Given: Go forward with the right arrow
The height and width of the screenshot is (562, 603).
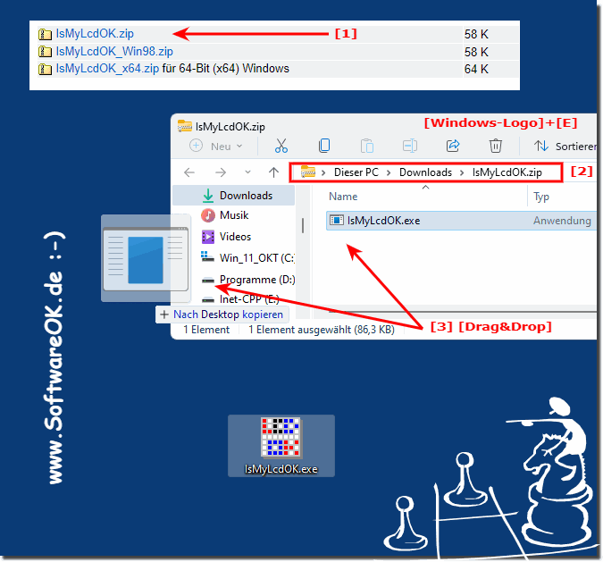Looking at the screenshot, I should 221,172.
